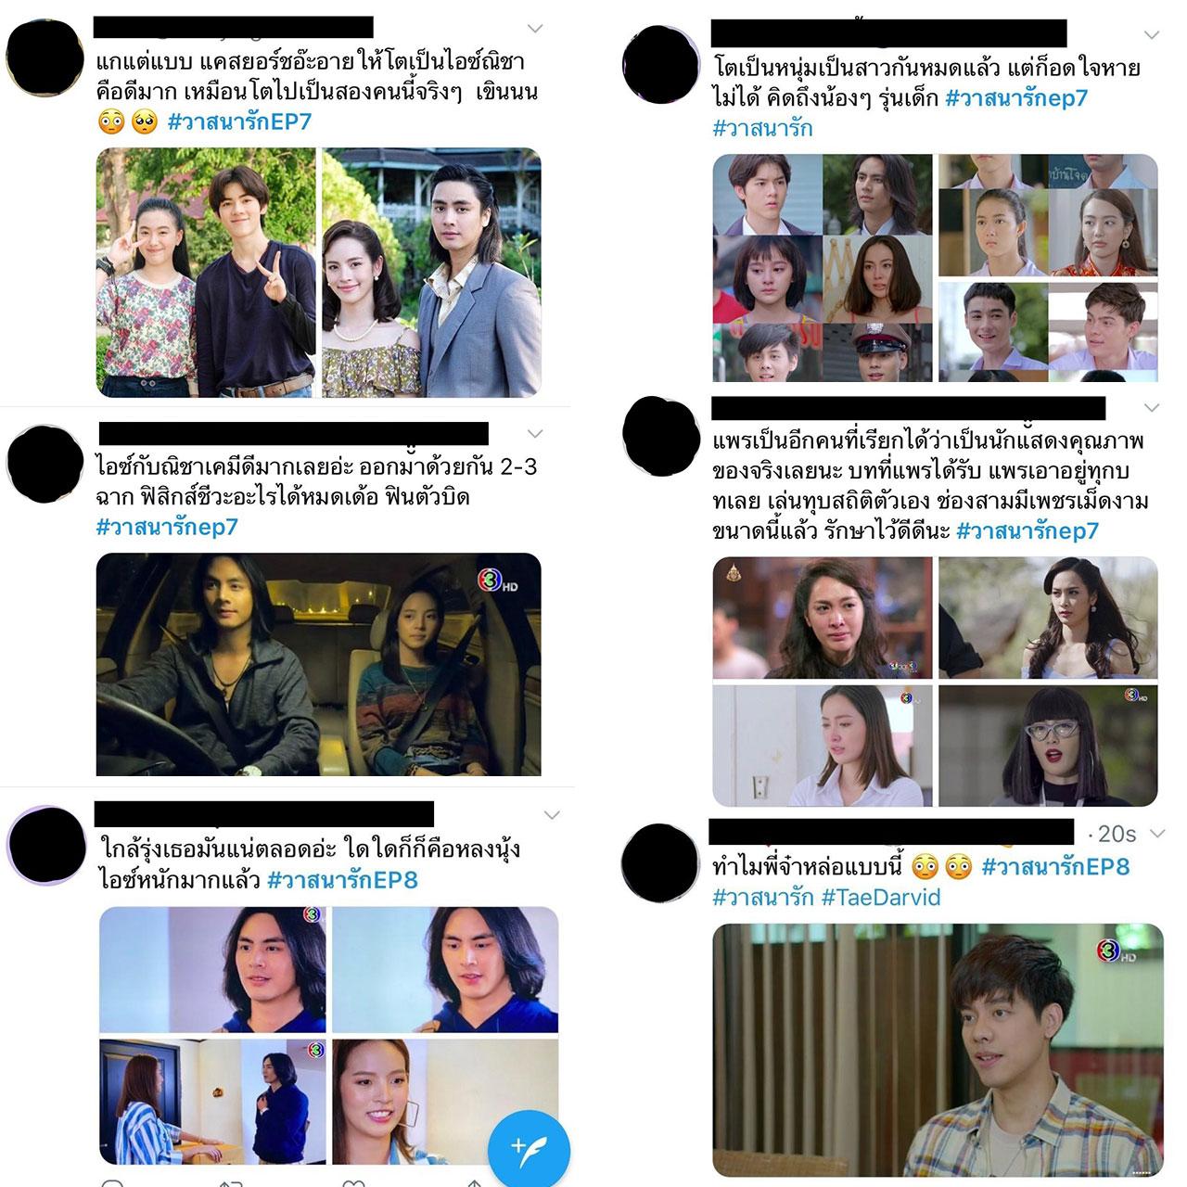This screenshot has height=1187, width=1187.
Task: Tap the blue compose tweet button
Action: tap(529, 1145)
